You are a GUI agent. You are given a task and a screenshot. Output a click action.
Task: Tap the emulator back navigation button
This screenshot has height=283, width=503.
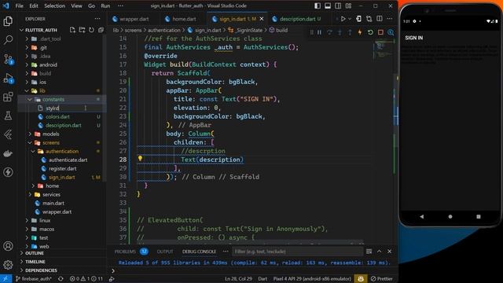pyautogui.click(x=422, y=217)
